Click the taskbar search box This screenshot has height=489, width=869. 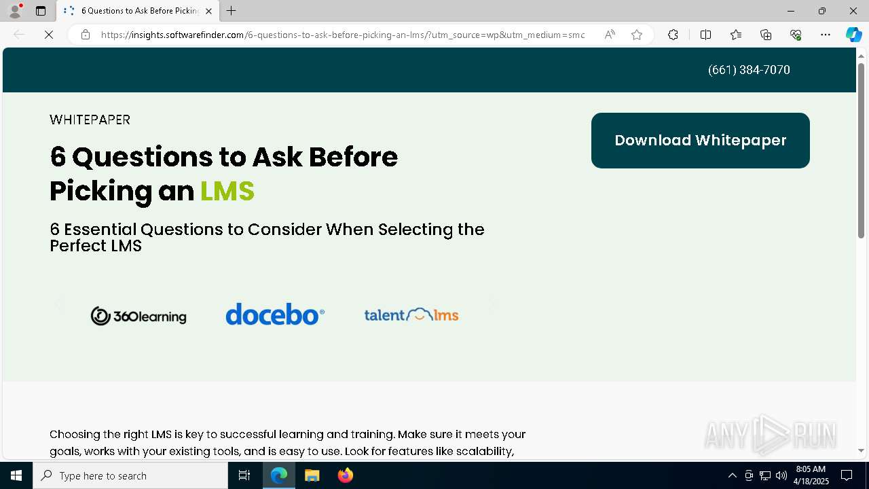[x=130, y=475]
